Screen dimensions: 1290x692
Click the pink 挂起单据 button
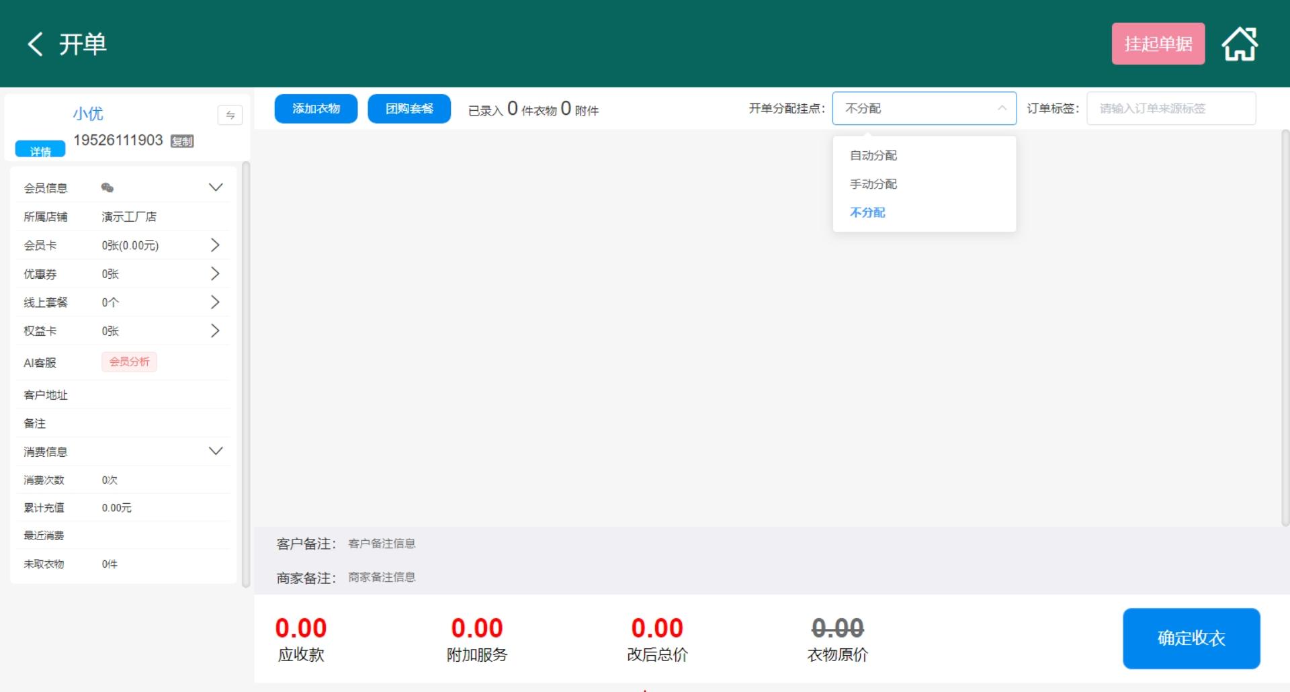(x=1158, y=44)
